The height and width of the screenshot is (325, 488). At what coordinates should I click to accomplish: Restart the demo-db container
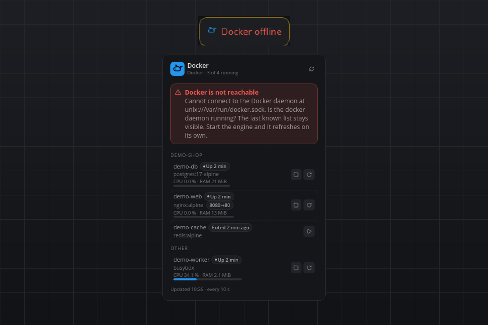[309, 175]
